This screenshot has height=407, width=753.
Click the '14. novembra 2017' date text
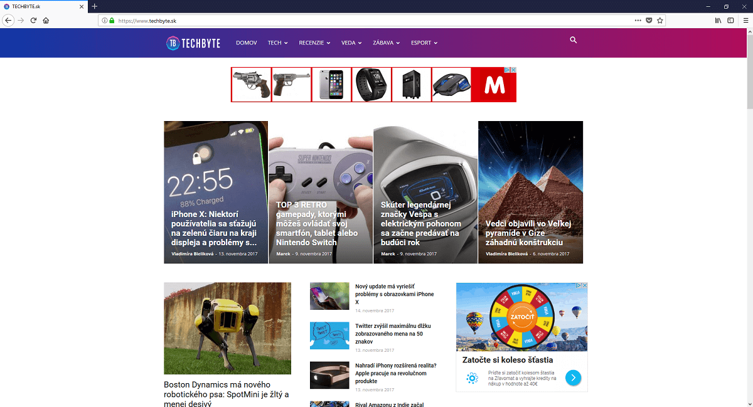[375, 311]
